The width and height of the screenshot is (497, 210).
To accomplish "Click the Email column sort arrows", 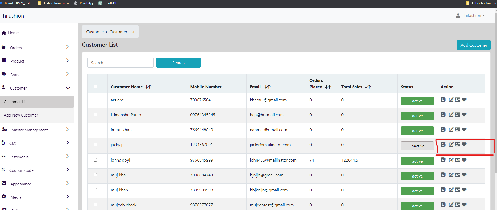I will pos(267,87).
